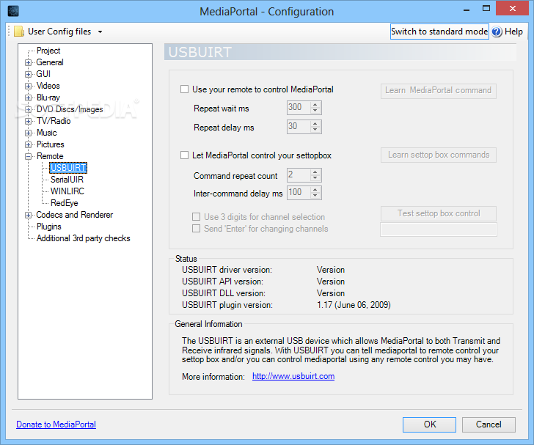The image size is (534, 445).
Task: Click the Repeat delay ms value field
Action: pyautogui.click(x=299, y=127)
